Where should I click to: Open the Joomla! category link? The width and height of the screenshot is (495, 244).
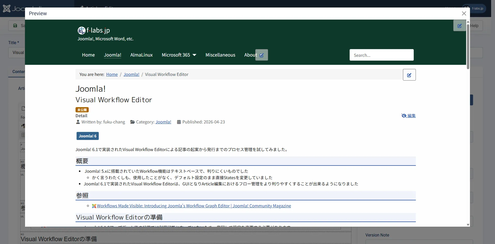coord(163,122)
